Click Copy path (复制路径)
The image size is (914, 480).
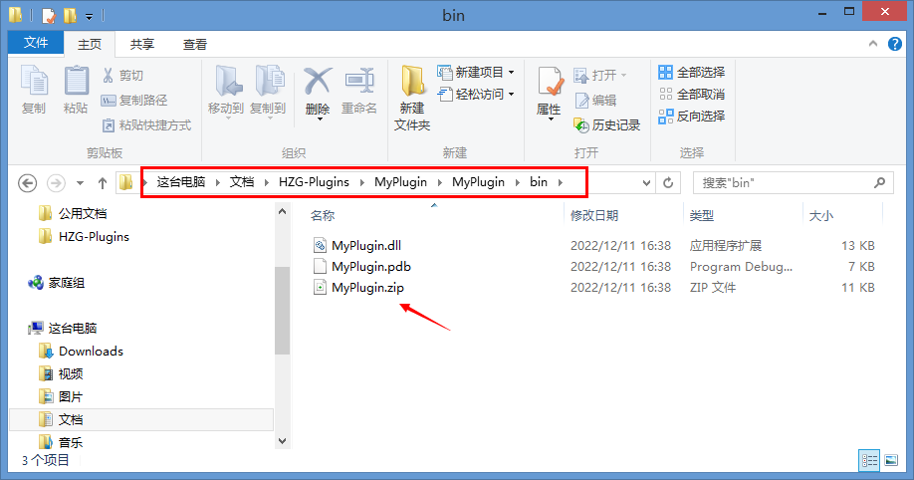coord(134,101)
